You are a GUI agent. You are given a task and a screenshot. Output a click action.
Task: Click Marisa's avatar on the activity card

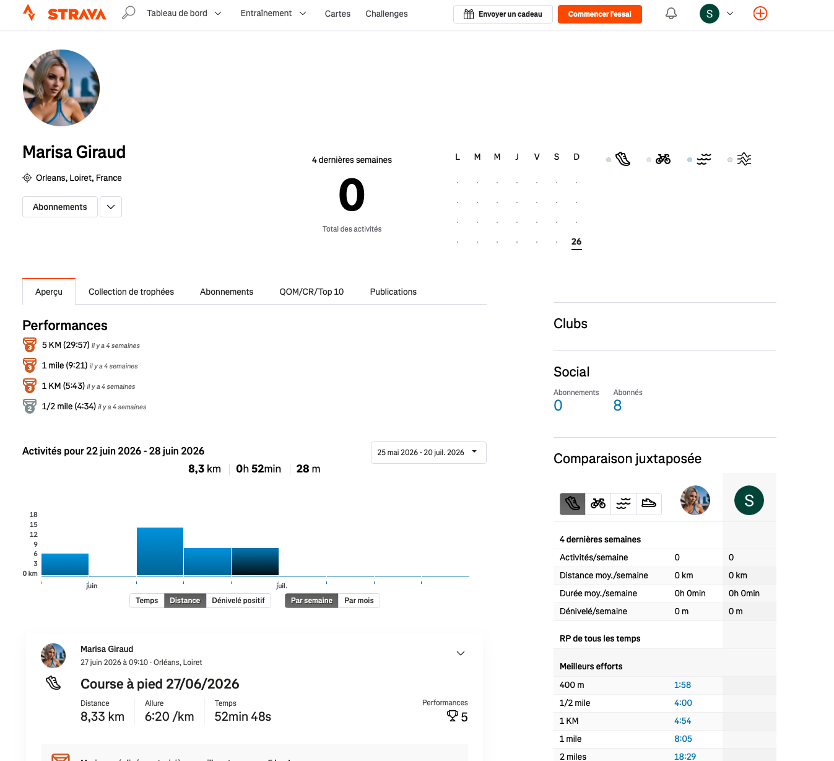(x=53, y=656)
